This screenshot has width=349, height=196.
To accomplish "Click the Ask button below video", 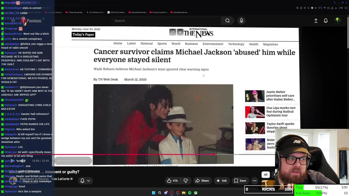I will coord(221,181).
